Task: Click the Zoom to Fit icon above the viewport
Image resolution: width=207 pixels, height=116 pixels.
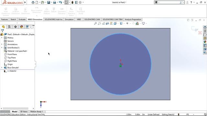Action: [x=95, y=24]
